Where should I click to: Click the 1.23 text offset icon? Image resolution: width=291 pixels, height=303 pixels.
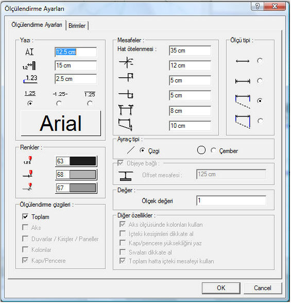tap(30, 79)
